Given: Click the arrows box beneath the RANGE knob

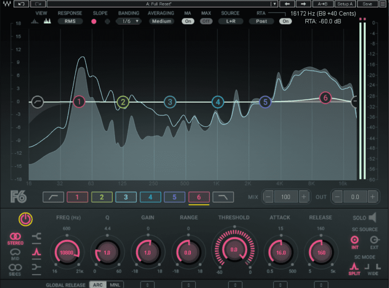Looking at the screenshot, I should [189, 285].
